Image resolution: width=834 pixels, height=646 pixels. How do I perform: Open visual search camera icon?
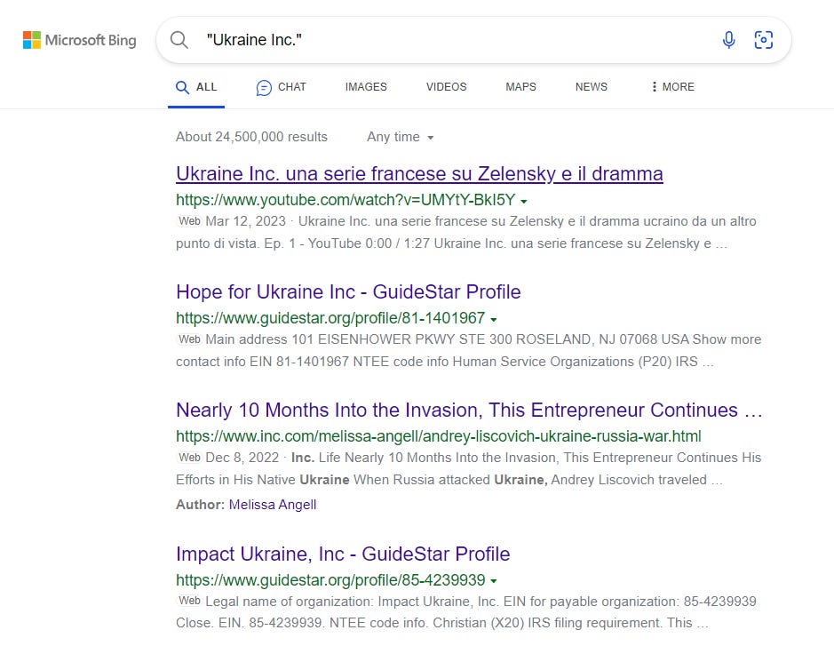click(763, 40)
